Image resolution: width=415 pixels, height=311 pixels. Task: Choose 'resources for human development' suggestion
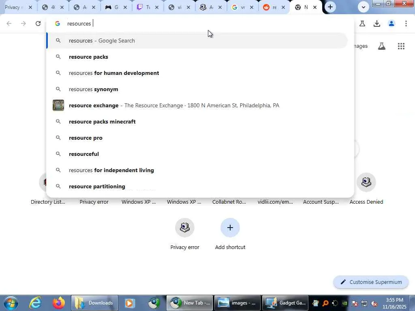(197, 73)
